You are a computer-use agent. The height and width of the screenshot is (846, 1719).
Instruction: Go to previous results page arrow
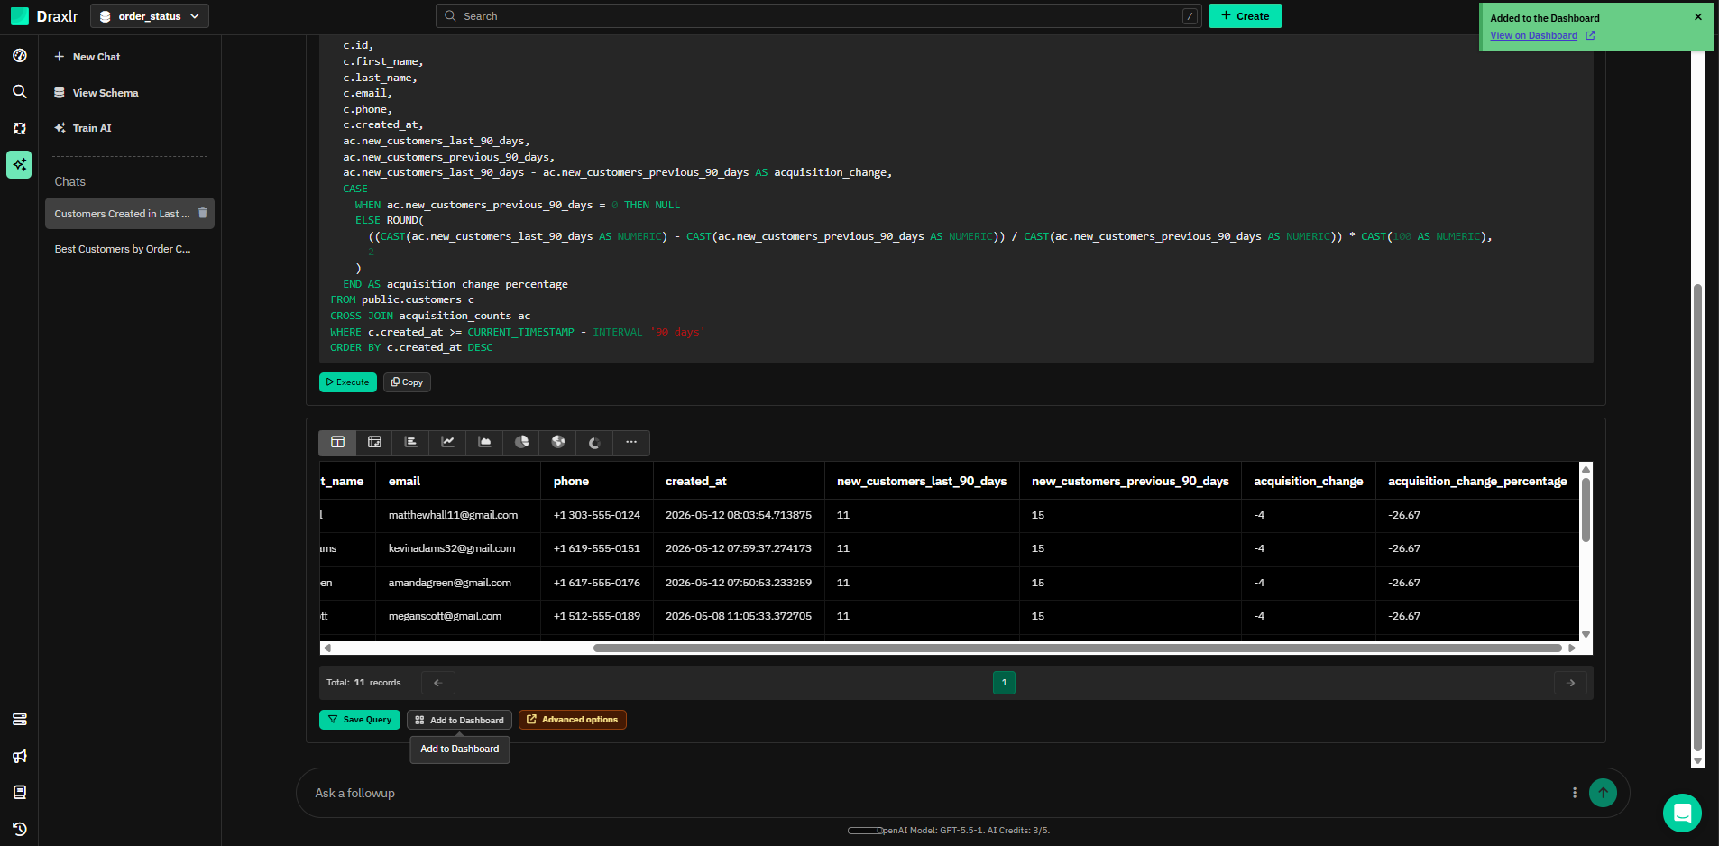(437, 683)
